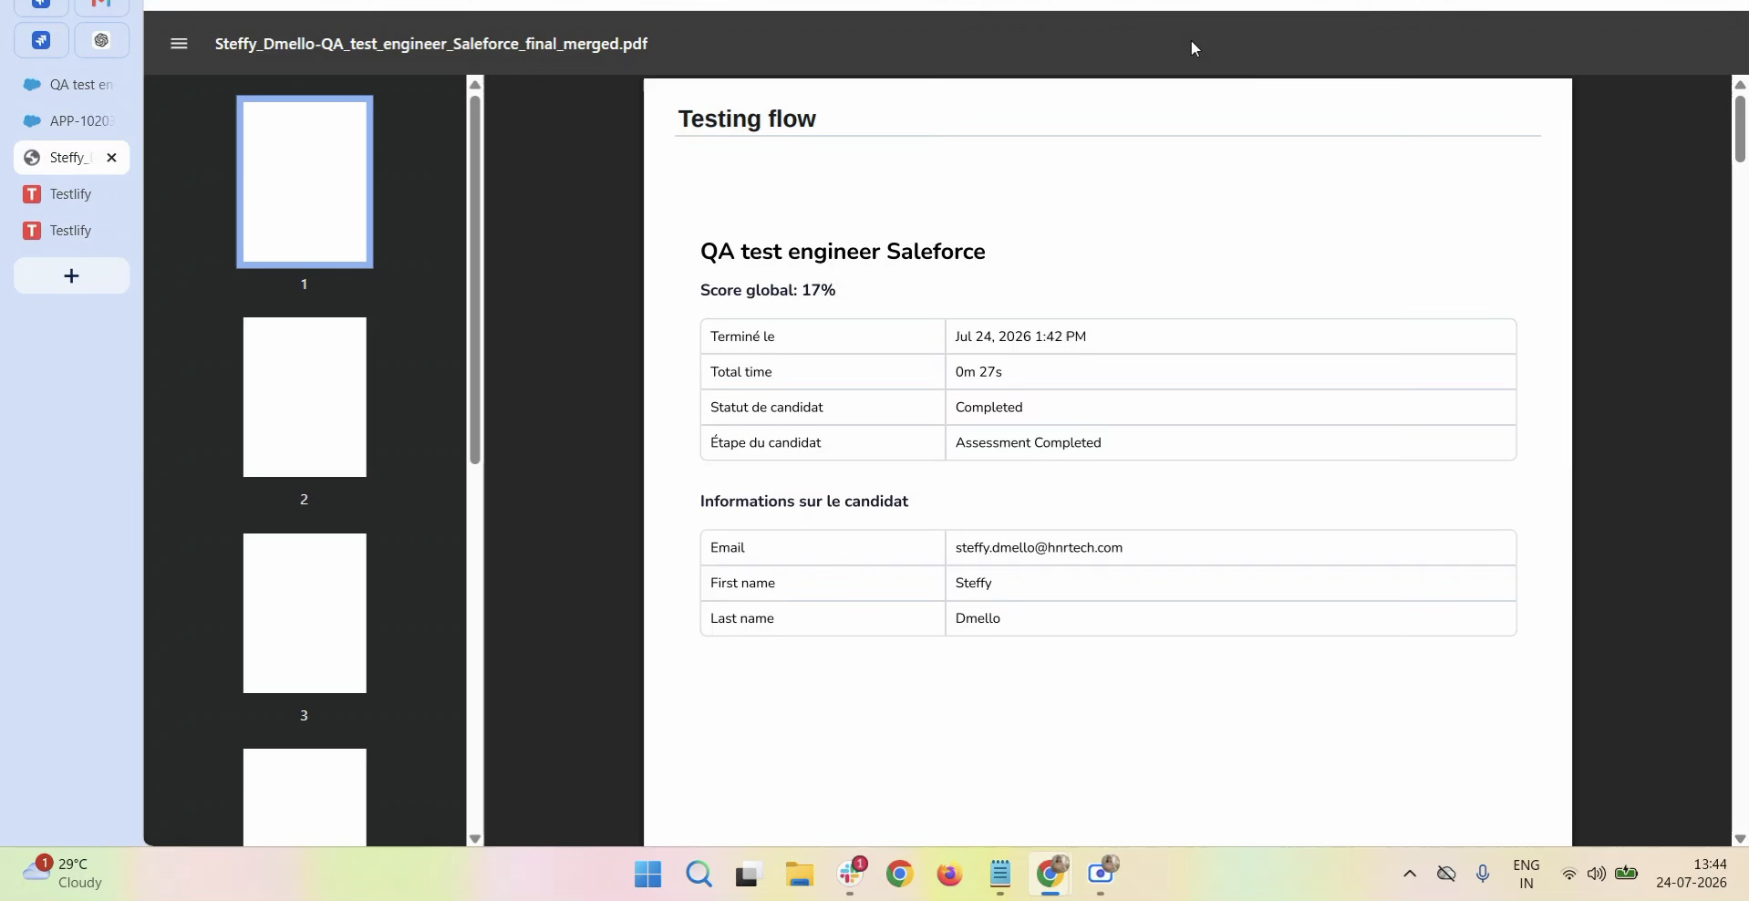This screenshot has height=901, width=1749.
Task: Click the "Jul 24, 2026 1:42 PM" cell
Action: coord(1231,337)
